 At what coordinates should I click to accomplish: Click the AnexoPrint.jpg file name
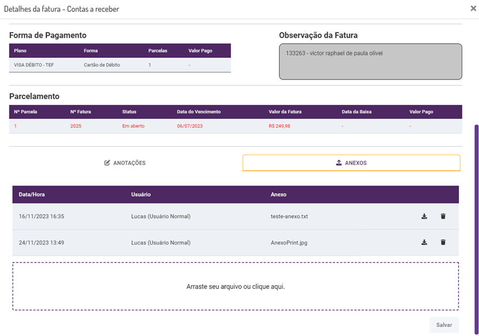289,242
